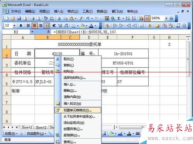Open the 绘图(R) drawing menu button

pos(11,134)
